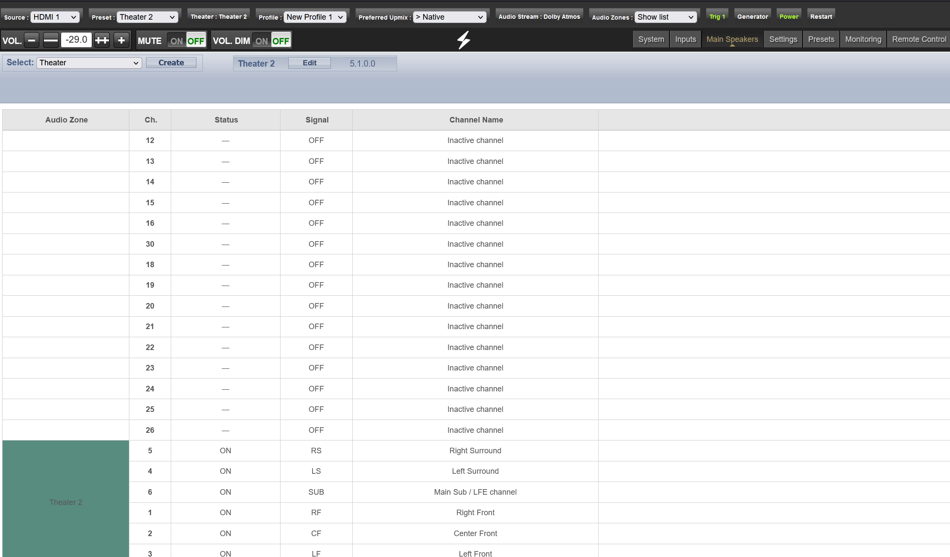Open the Audio Zones Show list dropdown
The height and width of the screenshot is (557, 950).
pos(666,17)
